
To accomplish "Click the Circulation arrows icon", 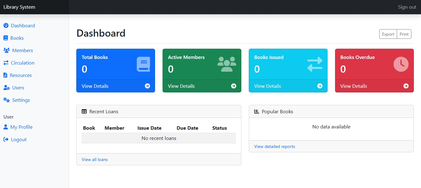I will tap(6, 63).
